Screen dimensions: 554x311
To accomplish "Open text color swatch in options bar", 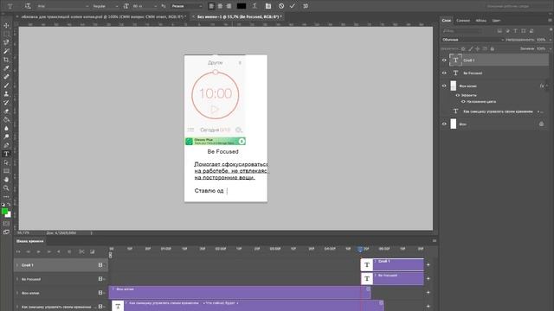I will (242, 6).
